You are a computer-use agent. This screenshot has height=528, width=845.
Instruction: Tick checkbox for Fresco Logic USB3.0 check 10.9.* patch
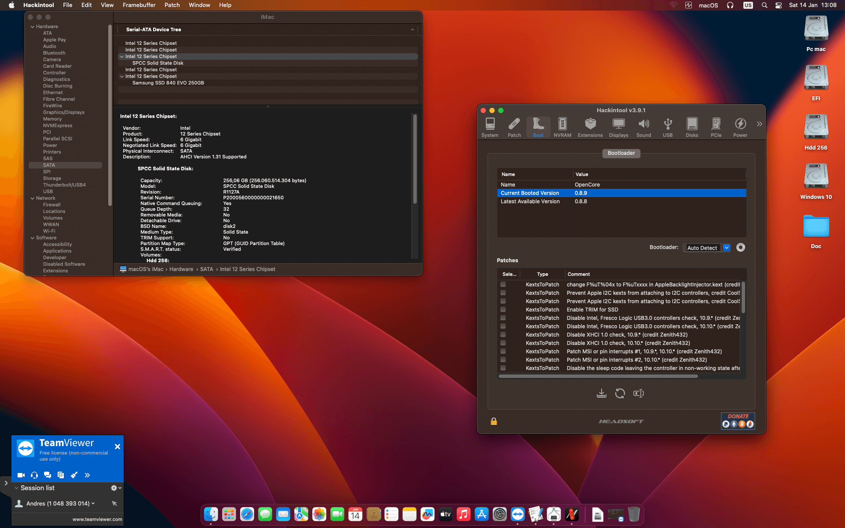coord(503,318)
